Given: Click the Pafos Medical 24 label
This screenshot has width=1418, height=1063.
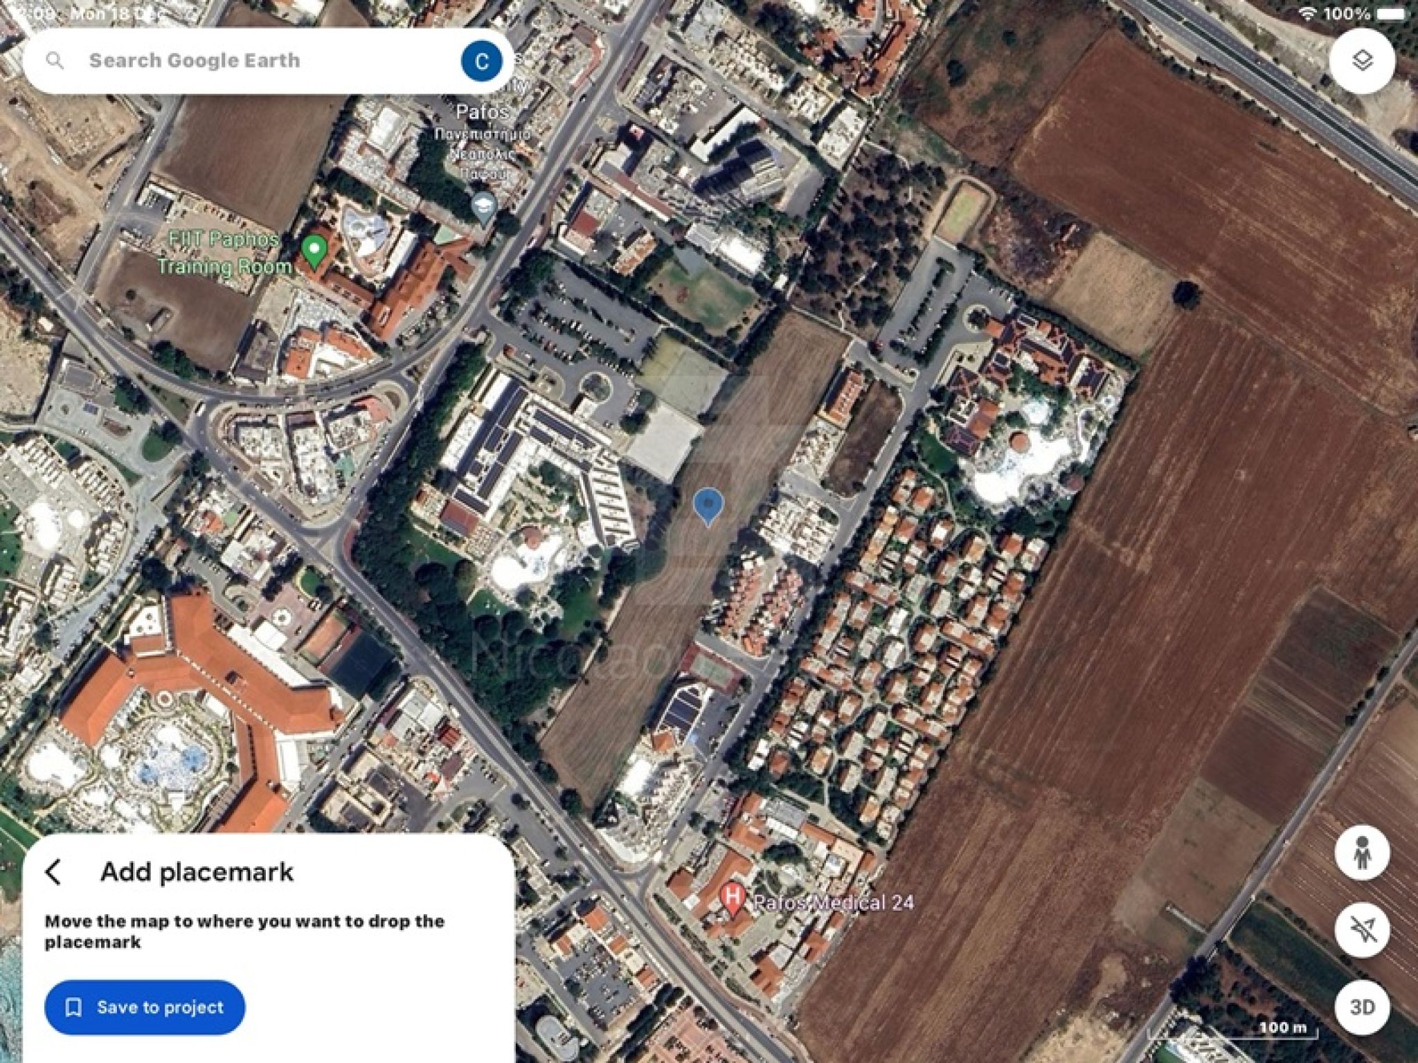Looking at the screenshot, I should (833, 902).
